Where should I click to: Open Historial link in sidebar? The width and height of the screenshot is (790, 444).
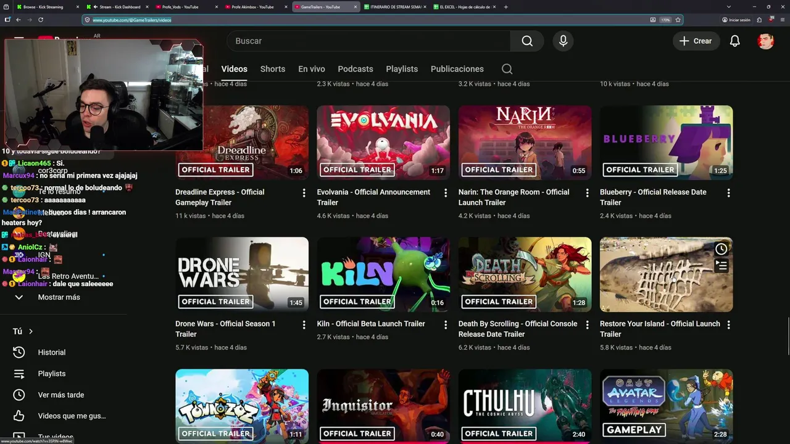(51, 353)
